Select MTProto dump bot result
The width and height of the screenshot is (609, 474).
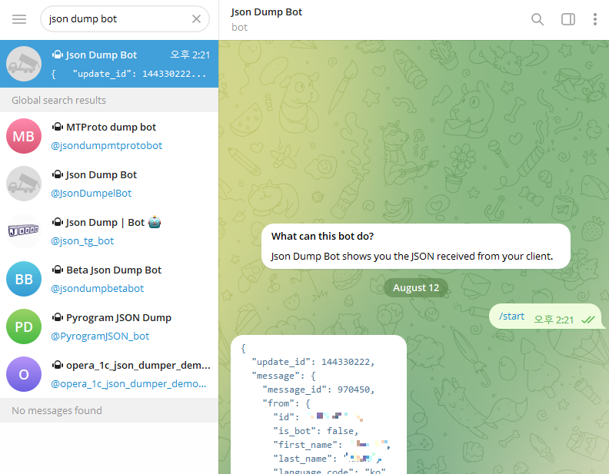(109, 136)
